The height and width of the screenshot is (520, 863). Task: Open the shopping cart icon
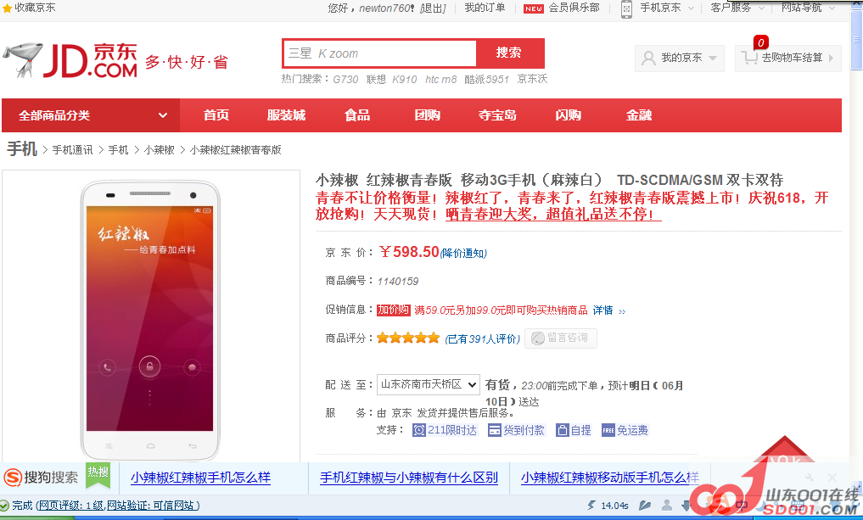(748, 58)
